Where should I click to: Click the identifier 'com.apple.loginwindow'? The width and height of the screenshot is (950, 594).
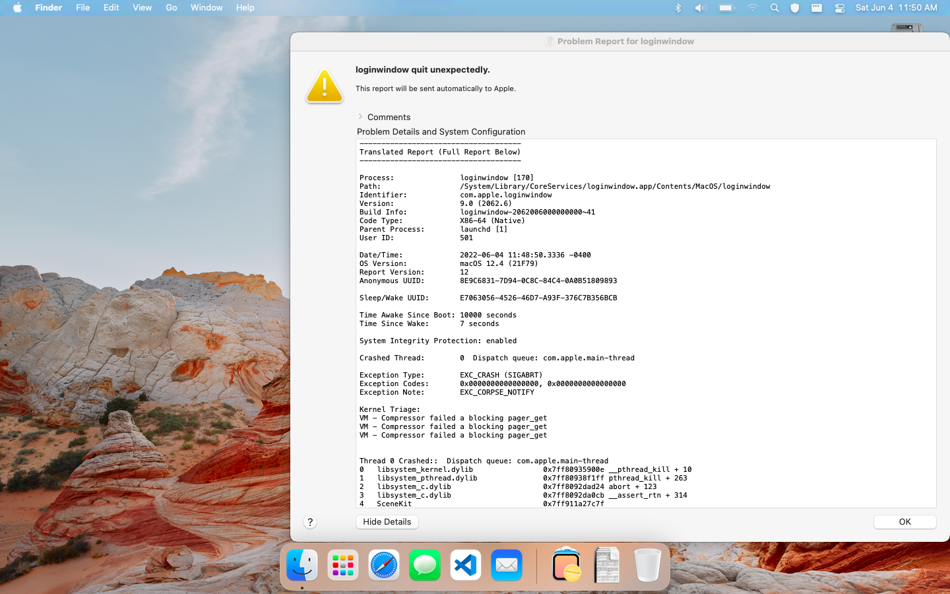pyautogui.click(x=506, y=195)
